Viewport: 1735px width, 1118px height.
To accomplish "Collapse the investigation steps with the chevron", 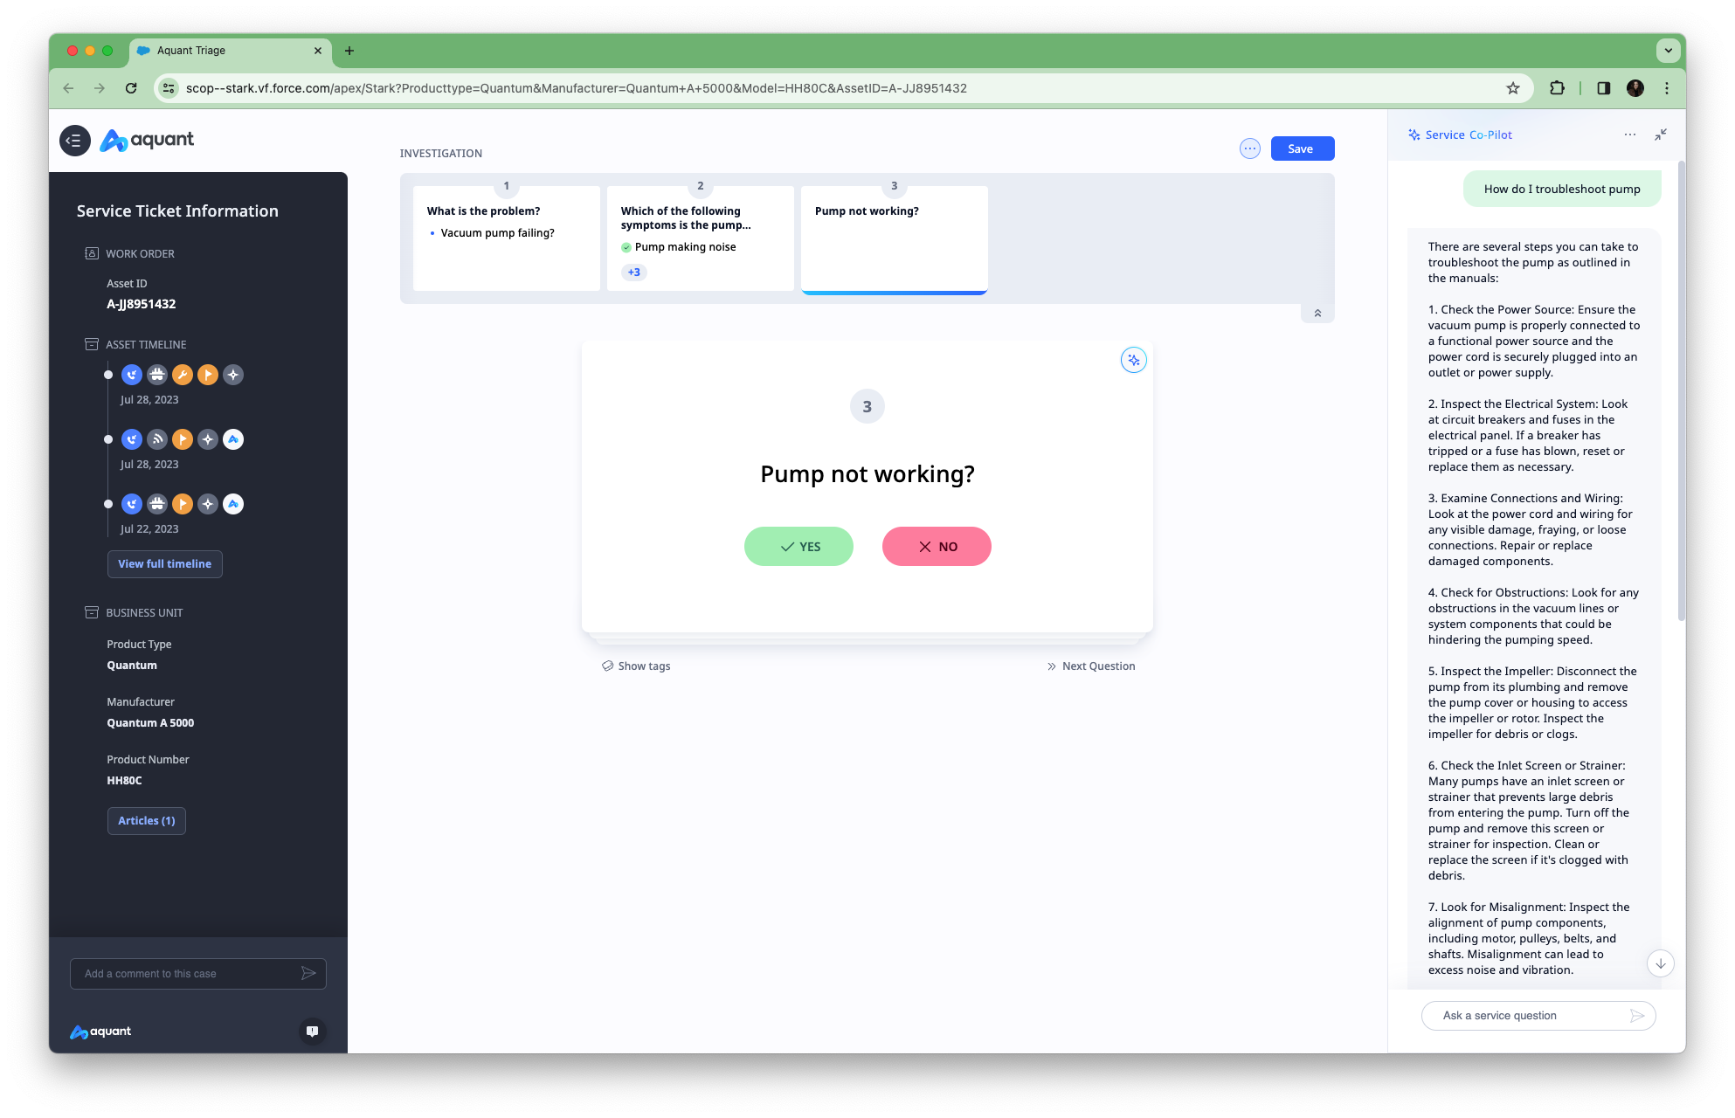I will point(1317,314).
